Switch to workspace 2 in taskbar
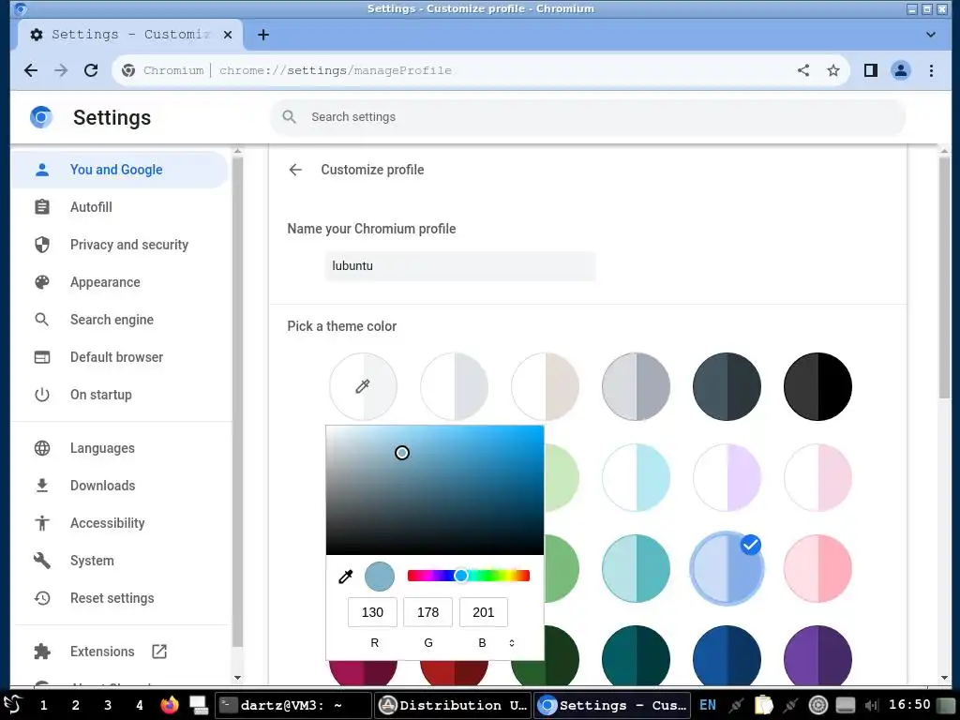The image size is (960, 720). tap(75, 705)
